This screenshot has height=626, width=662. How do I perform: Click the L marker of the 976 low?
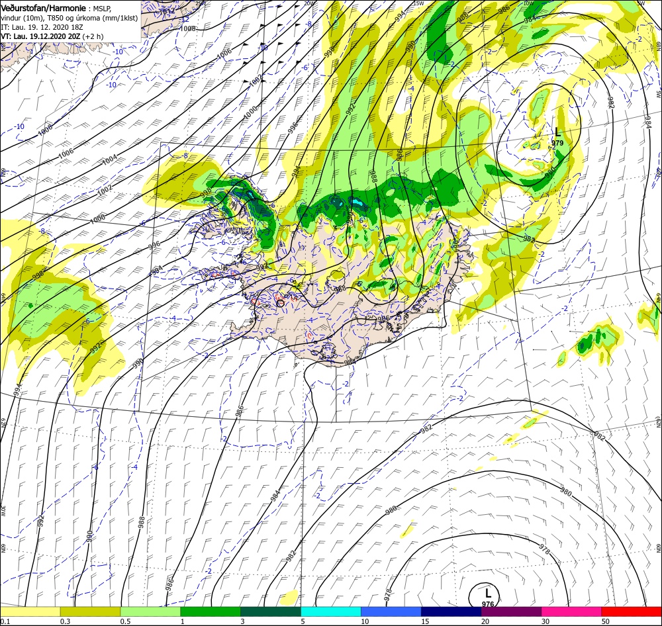coord(488,593)
